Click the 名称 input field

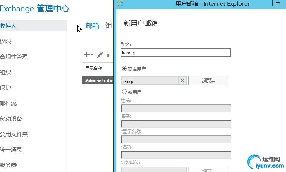point(176,155)
